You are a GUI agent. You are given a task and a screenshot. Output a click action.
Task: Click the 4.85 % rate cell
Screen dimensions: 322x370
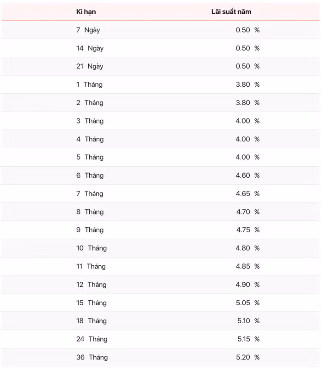tap(247, 266)
